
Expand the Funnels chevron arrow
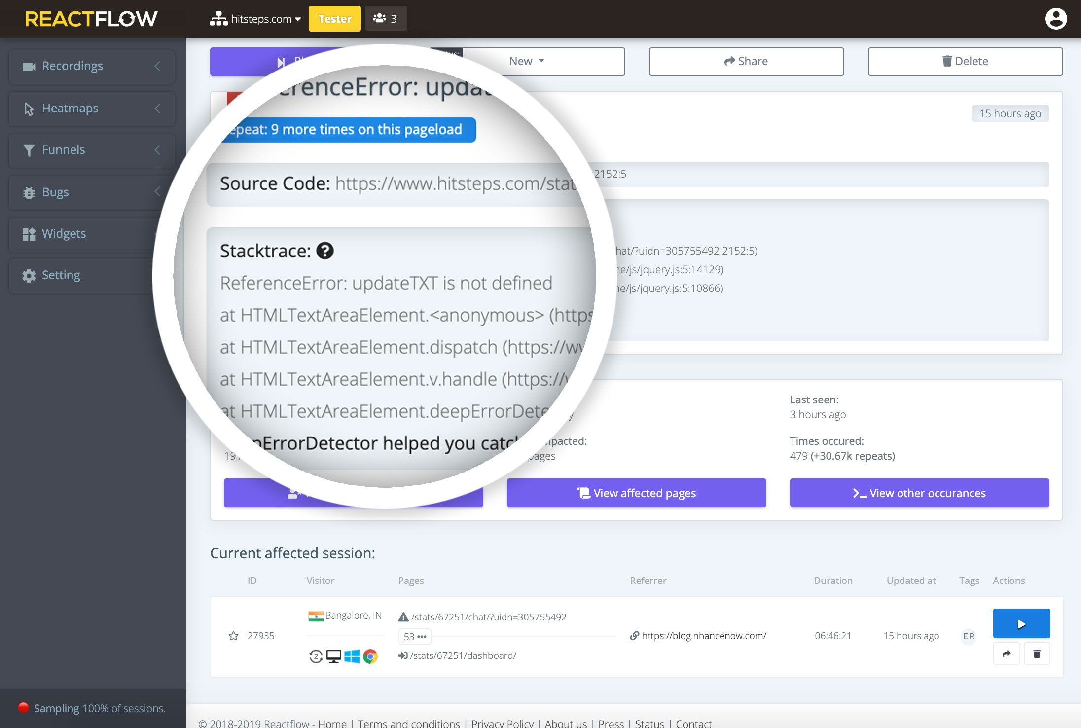click(157, 150)
